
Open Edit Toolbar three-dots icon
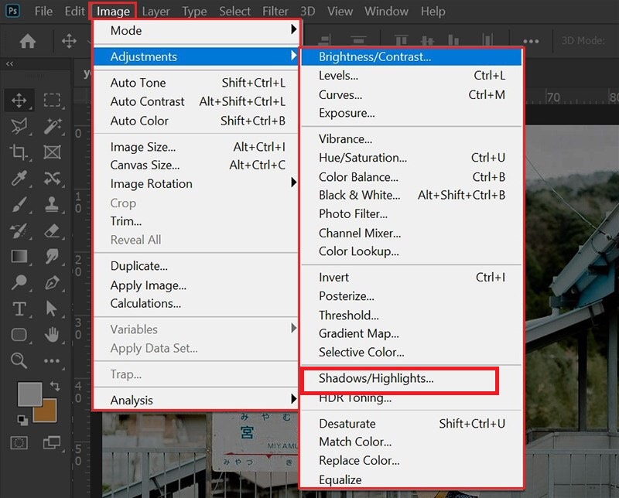coord(52,360)
